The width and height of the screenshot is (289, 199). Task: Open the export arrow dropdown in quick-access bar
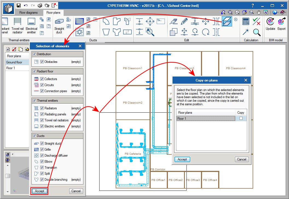click(x=57, y=5)
